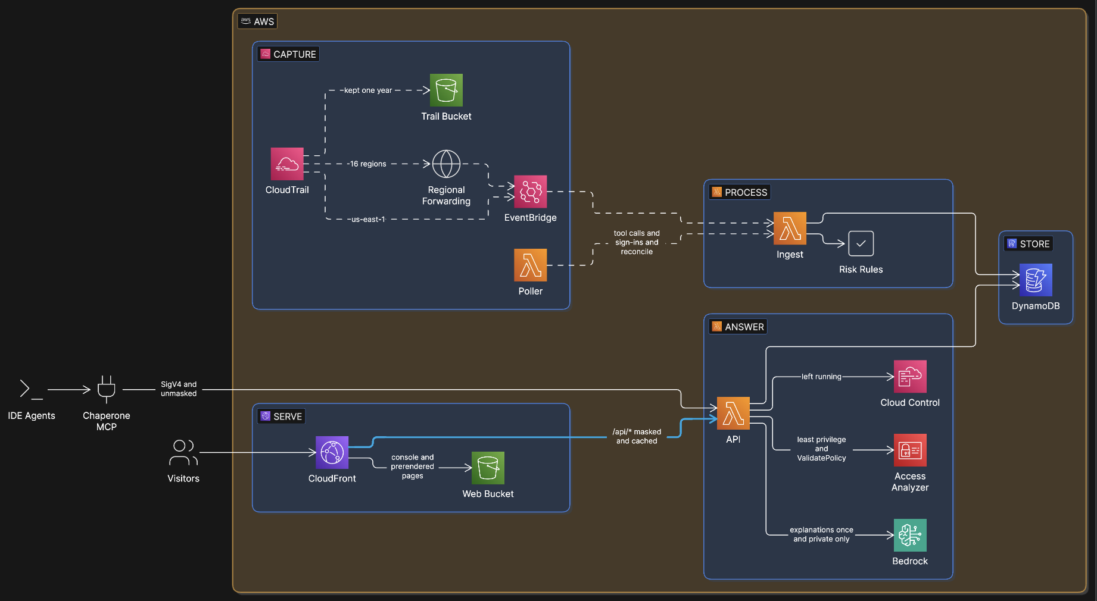
Task: Click the PROCESS group label
Action: point(740,192)
